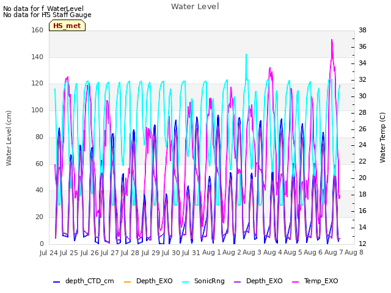Click 'No data for f_WaterLevel' message
Image resolution: width=391 pixels, height=293 pixels.
tap(43, 9)
